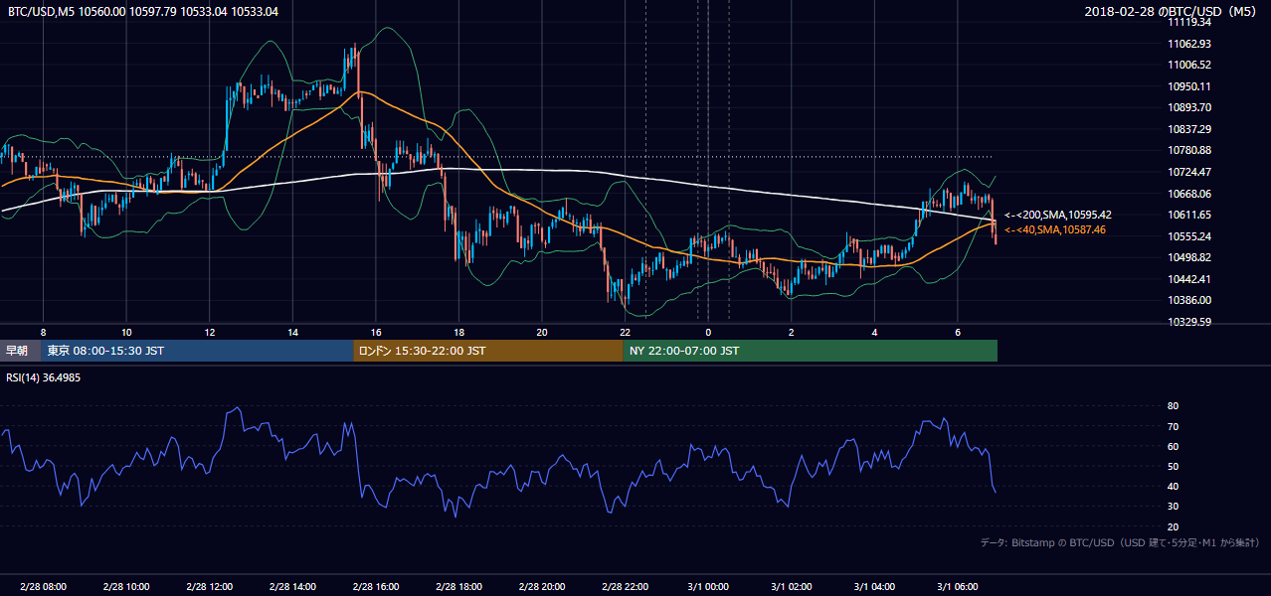Select the RSI scale value 60
The height and width of the screenshot is (596, 1271).
coord(1174,446)
